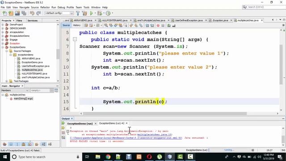Click the Re-run green arrows icon in Output
Screen dimensions: 286x161
(x=63, y=123)
